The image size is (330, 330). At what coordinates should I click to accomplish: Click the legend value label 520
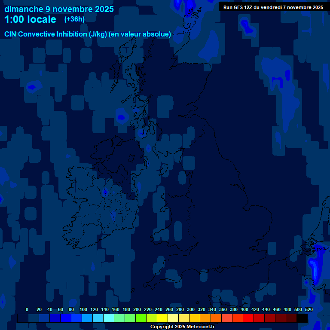(x=309, y=309)
